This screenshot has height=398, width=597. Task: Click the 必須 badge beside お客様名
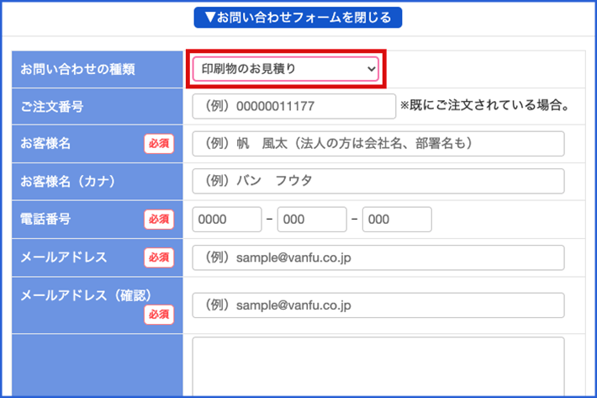pyautogui.click(x=159, y=144)
